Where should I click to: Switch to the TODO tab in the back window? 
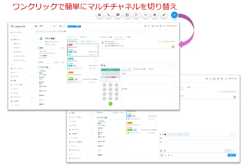(x=188, y=87)
